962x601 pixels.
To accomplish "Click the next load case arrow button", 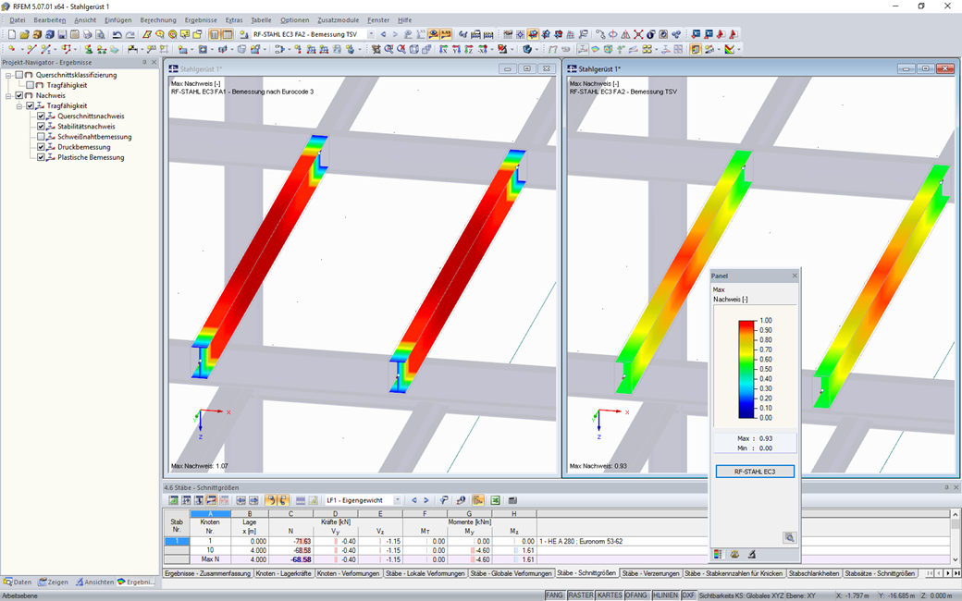I will (425, 500).
